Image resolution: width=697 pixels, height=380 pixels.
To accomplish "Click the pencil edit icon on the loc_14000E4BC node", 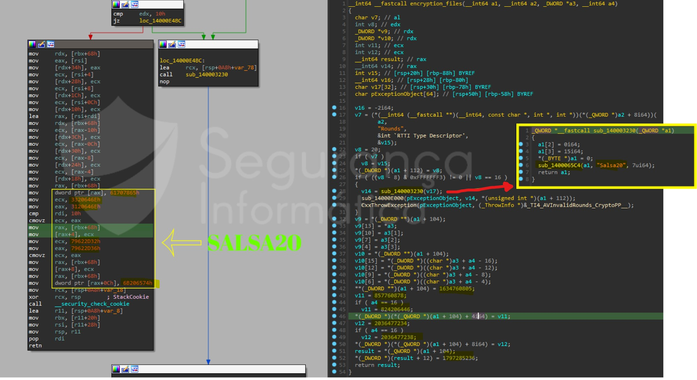I will [x=172, y=44].
